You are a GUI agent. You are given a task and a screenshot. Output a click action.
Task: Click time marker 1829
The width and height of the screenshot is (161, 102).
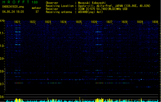coord(140,22)
